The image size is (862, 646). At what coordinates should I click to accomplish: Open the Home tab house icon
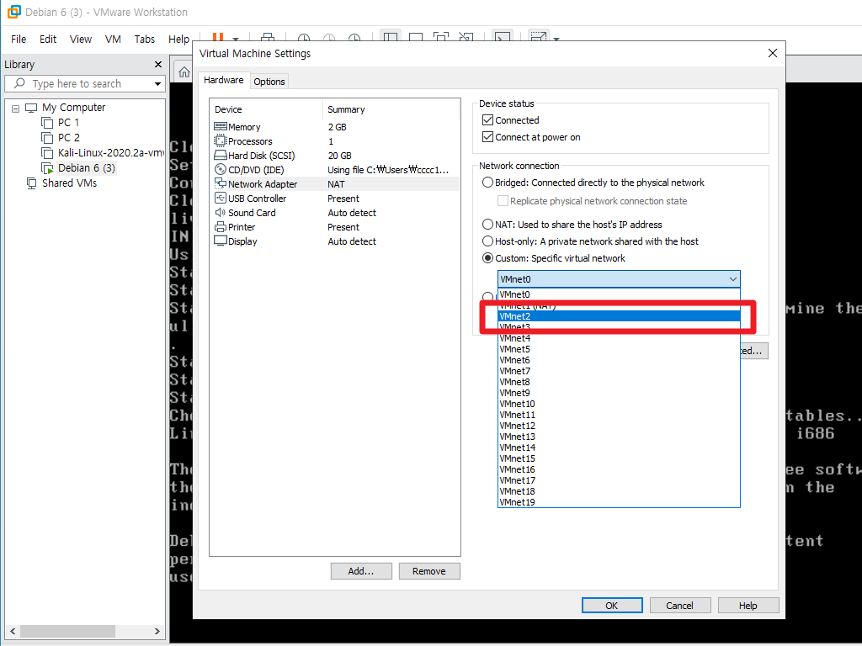coord(184,72)
